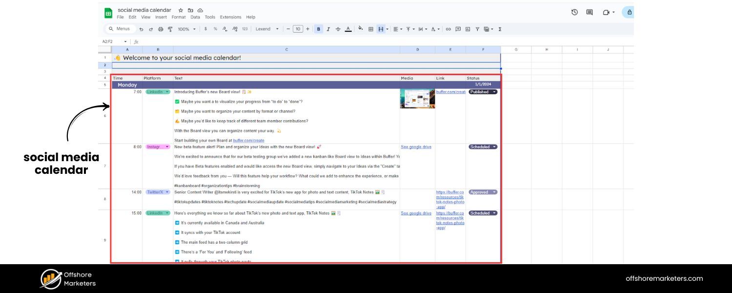Star the social media calendar spreadsheet

[x=181, y=10]
